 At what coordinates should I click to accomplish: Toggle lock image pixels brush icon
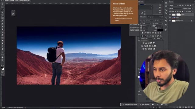point(175,12)
